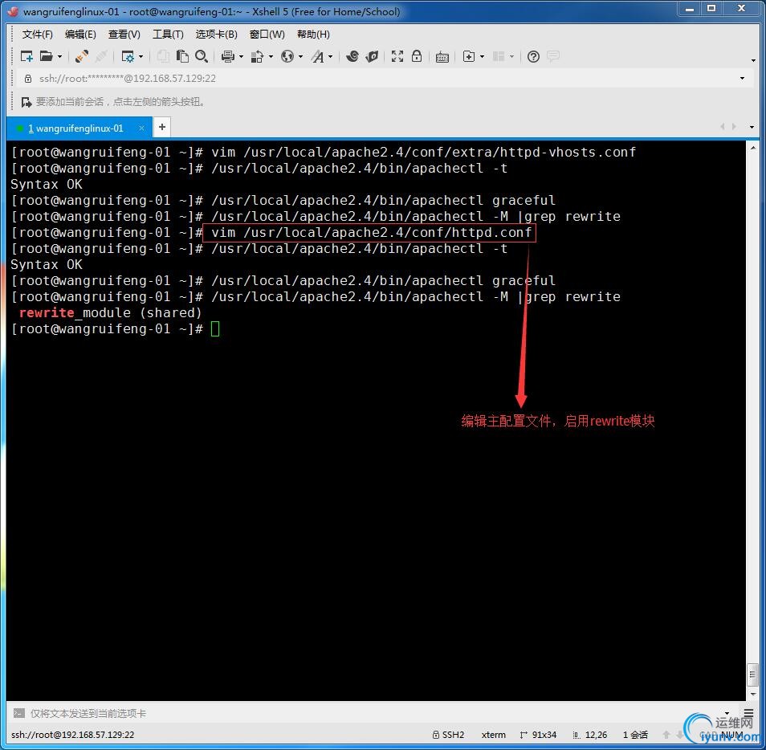Screen dimensions: 766x750
Task: Click the Font 'A' icon
Action: (x=317, y=57)
